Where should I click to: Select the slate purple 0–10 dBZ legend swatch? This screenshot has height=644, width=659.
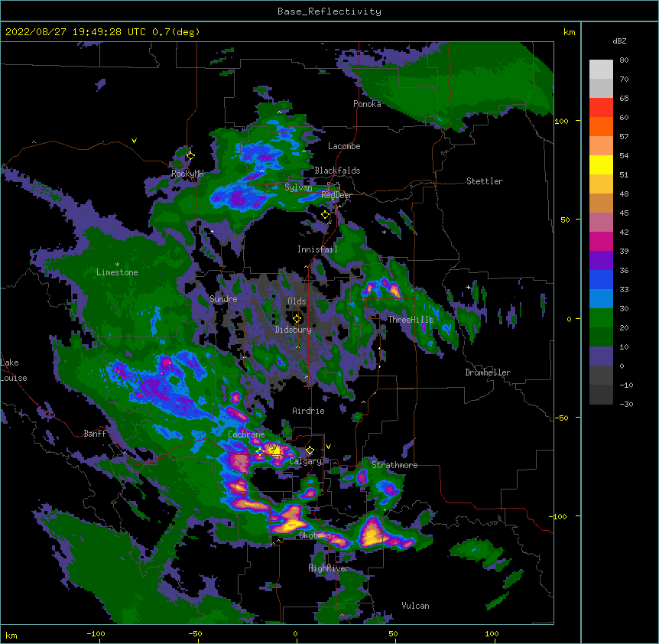(x=601, y=356)
